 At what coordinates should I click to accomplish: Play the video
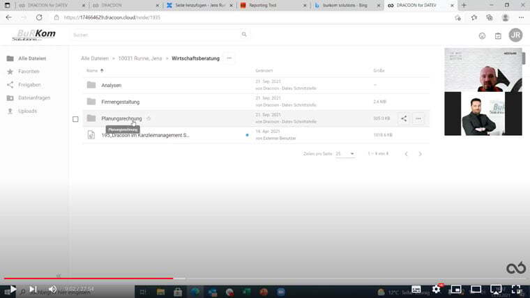(x=13, y=289)
